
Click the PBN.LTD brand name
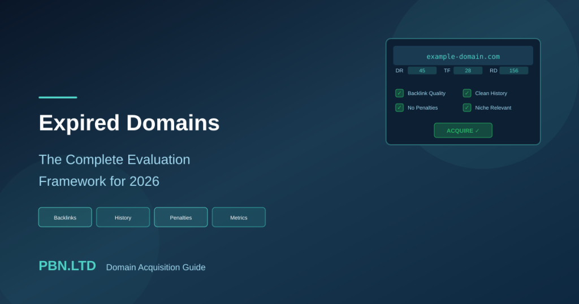click(x=67, y=266)
